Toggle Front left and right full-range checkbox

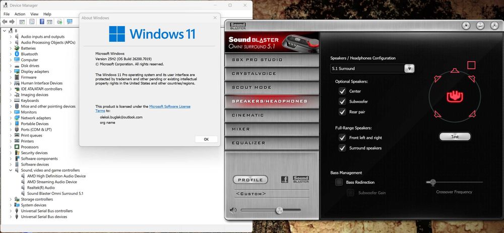coord(342,138)
